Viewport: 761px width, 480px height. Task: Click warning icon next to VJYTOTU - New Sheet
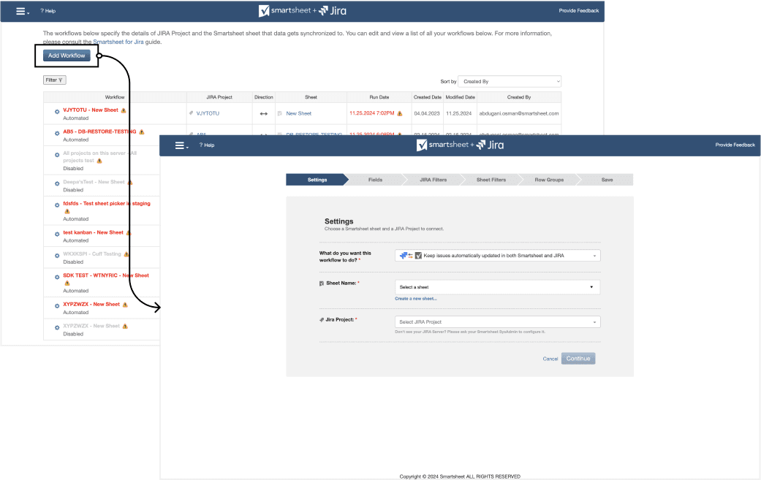[x=124, y=110]
